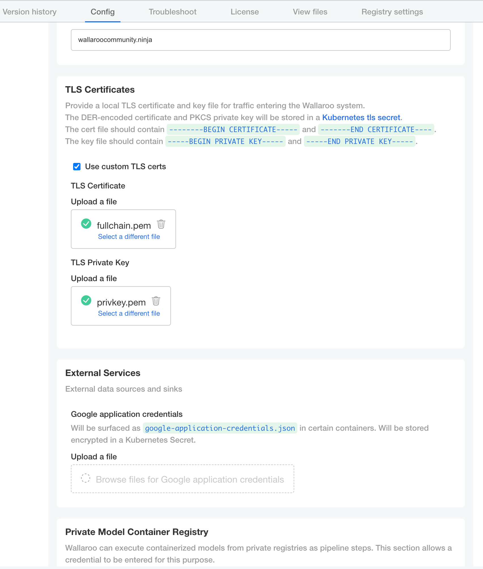483x569 pixels.
Task: Open the View files tab
Action: point(310,12)
